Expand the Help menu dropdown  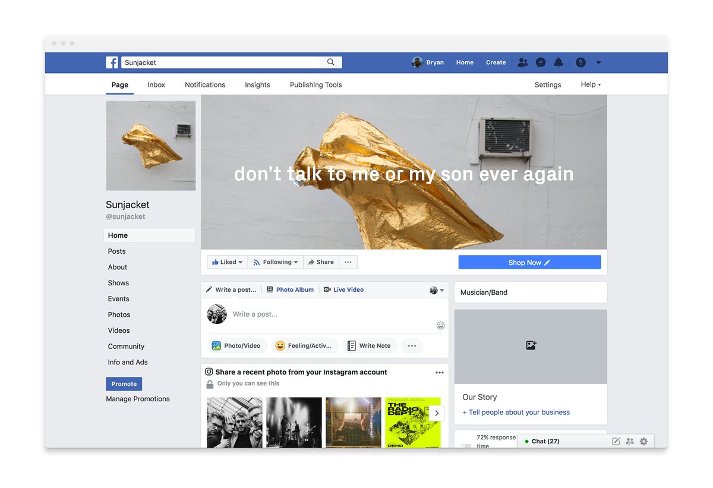tap(591, 84)
